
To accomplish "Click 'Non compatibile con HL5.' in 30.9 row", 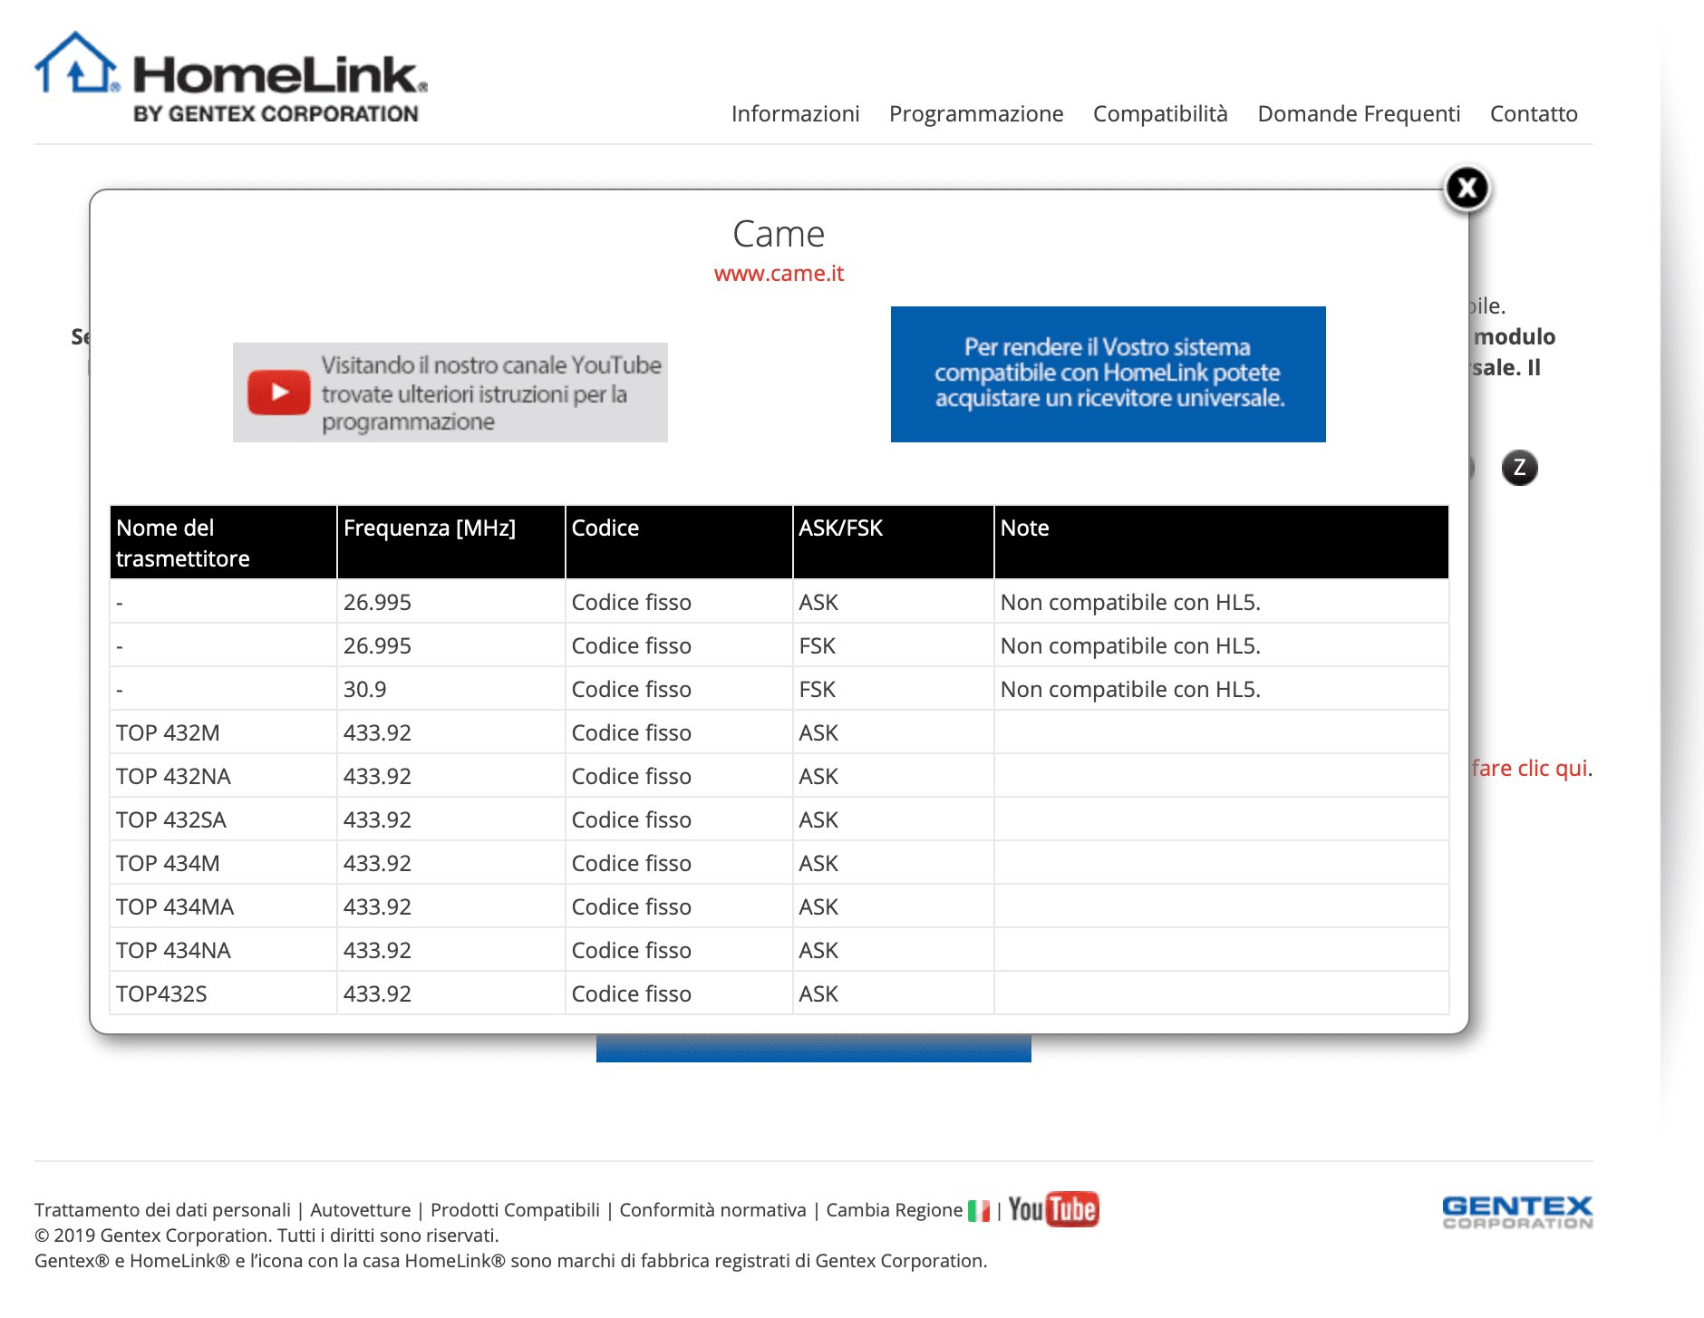I will [x=1130, y=689].
